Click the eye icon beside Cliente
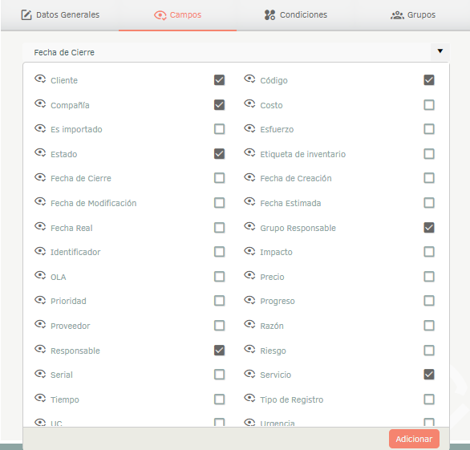 coord(40,79)
